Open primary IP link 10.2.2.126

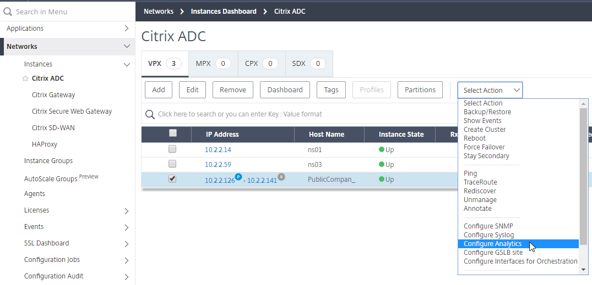pos(219,180)
